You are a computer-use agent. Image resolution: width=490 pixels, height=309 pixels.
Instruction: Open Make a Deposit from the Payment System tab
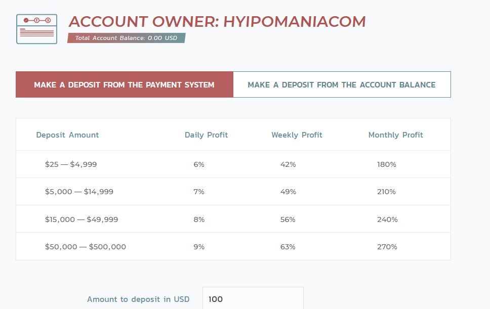[x=124, y=84]
